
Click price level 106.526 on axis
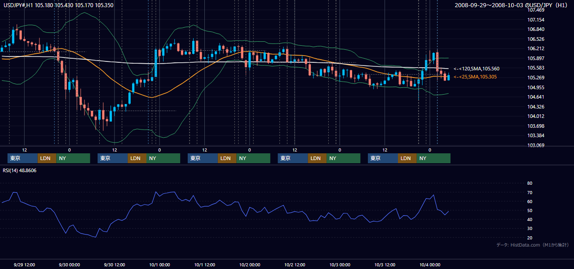(x=537, y=39)
